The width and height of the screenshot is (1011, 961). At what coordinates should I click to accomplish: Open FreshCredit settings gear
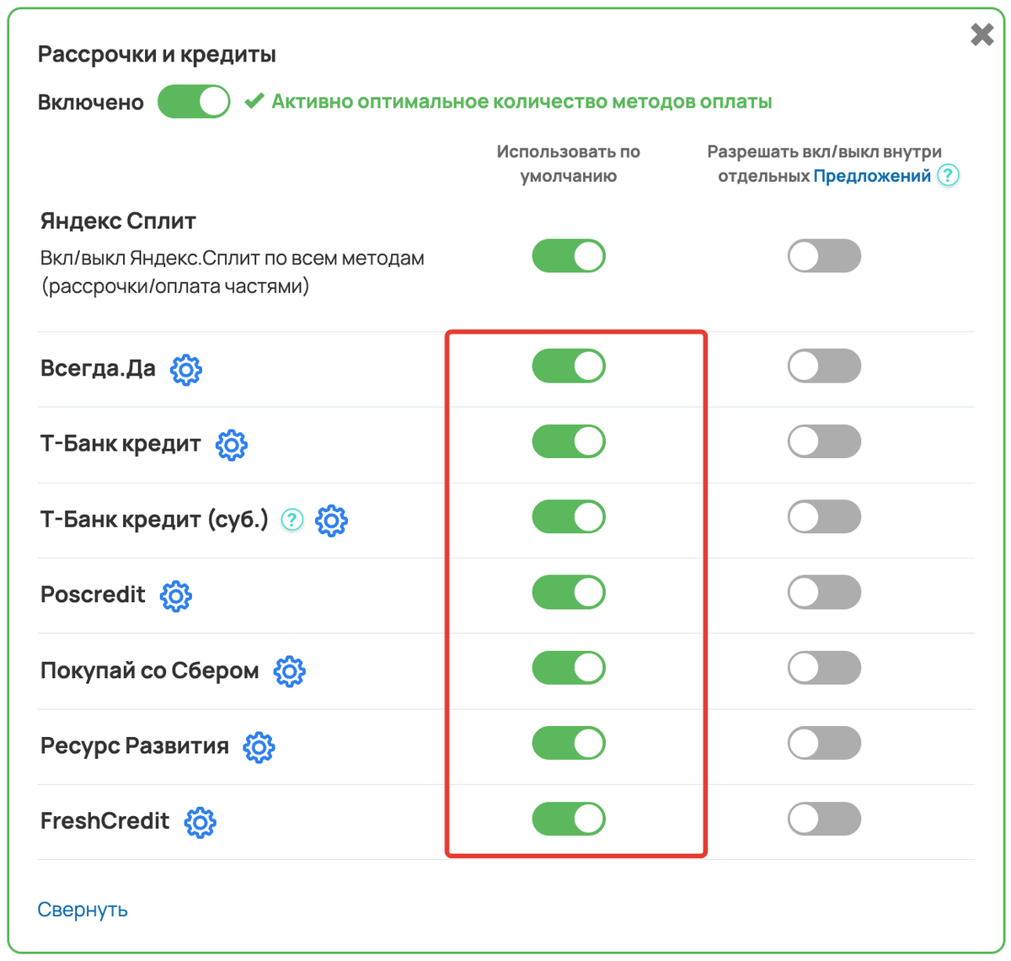tap(200, 822)
